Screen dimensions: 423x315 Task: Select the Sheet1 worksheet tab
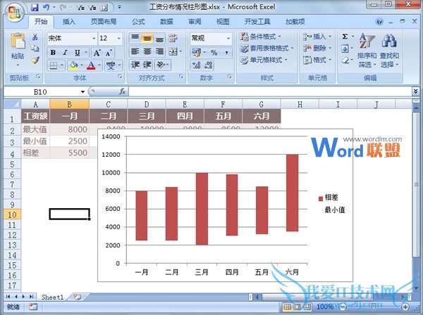tap(53, 297)
